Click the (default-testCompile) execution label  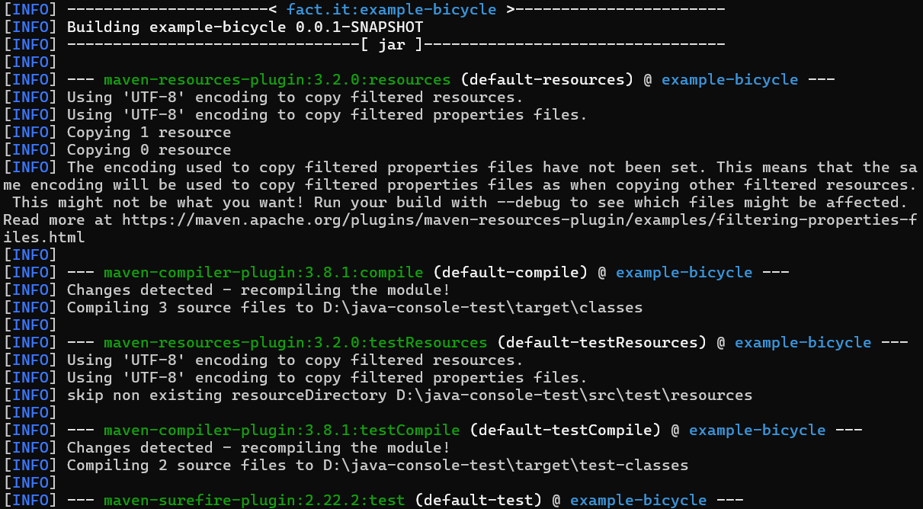coord(566,430)
